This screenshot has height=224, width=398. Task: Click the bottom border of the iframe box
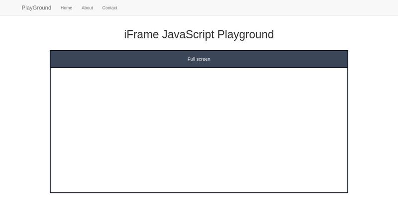tap(199, 193)
